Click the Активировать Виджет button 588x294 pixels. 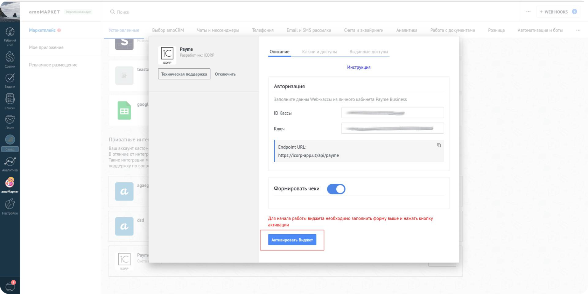pyautogui.click(x=292, y=240)
